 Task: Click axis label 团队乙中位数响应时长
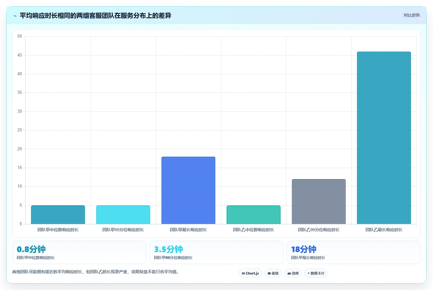[x=253, y=230]
